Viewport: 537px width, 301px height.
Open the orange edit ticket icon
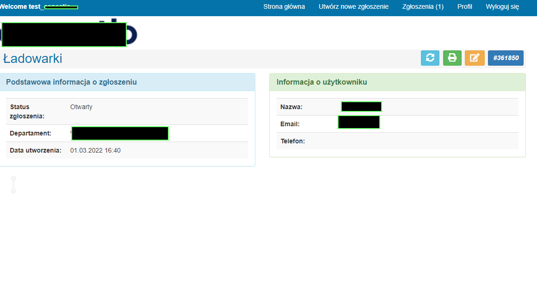pos(475,58)
